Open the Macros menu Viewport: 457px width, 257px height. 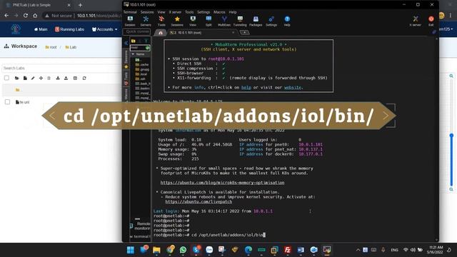pos(219,12)
